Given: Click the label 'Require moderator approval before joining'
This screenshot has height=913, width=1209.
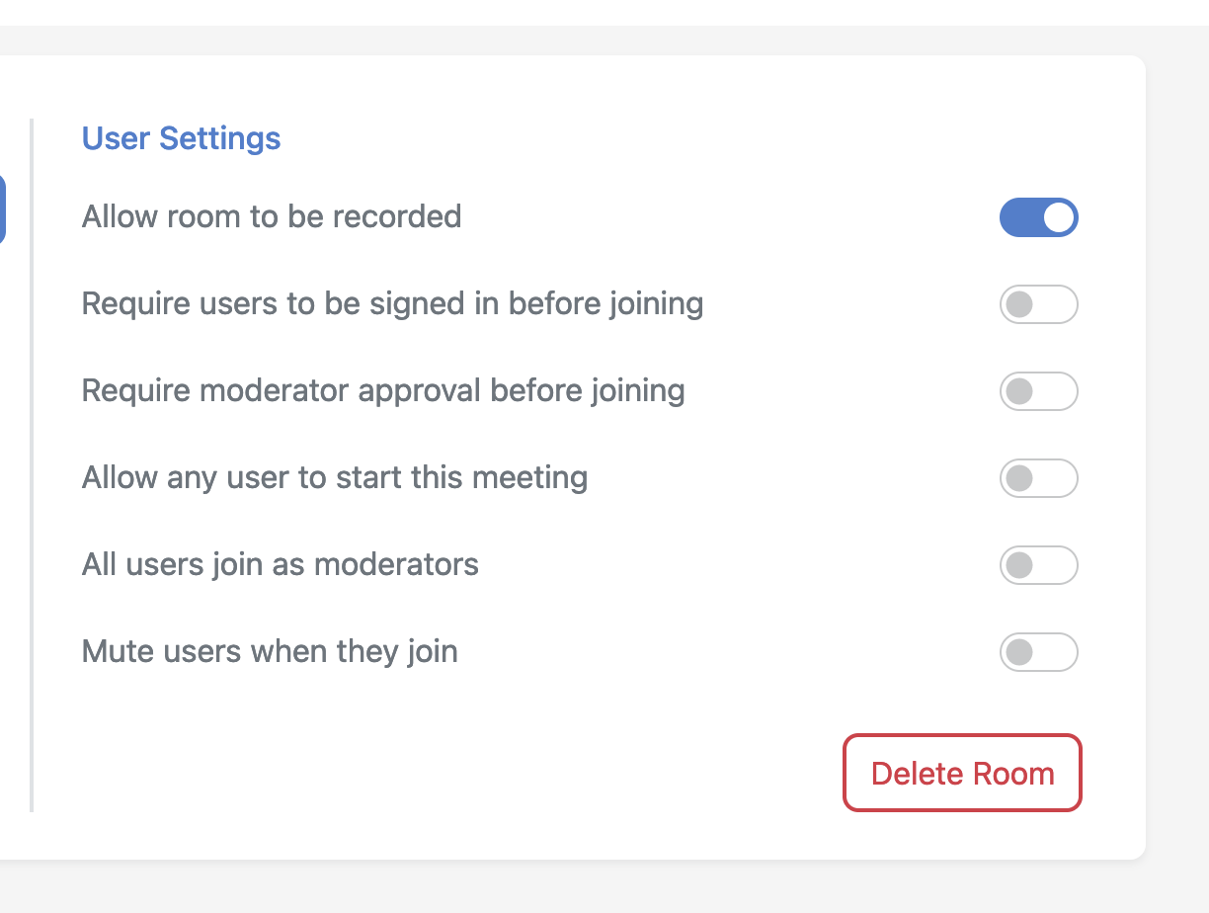Looking at the screenshot, I should [x=382, y=391].
